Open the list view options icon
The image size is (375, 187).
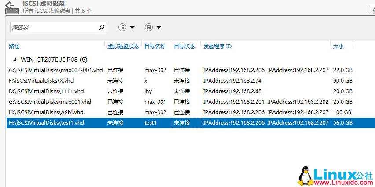(x=122, y=27)
